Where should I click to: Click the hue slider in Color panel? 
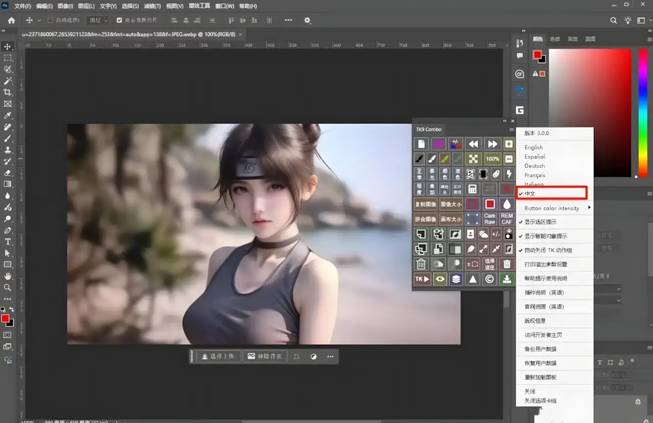[x=642, y=113]
